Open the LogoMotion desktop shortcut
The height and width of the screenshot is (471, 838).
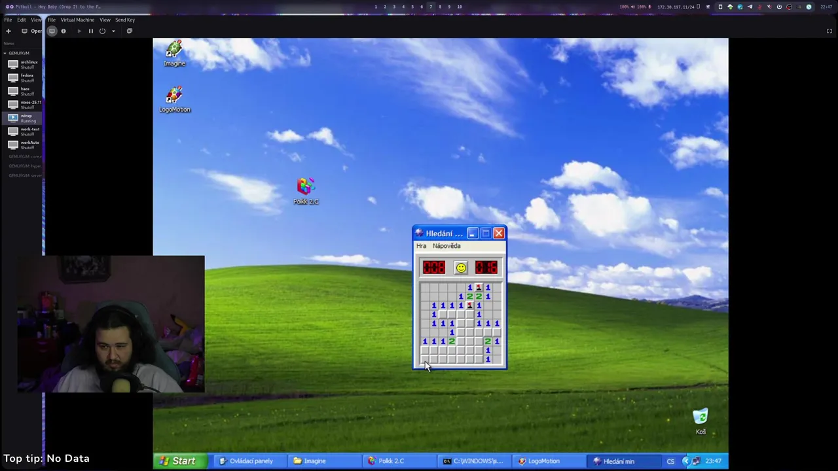click(x=175, y=99)
